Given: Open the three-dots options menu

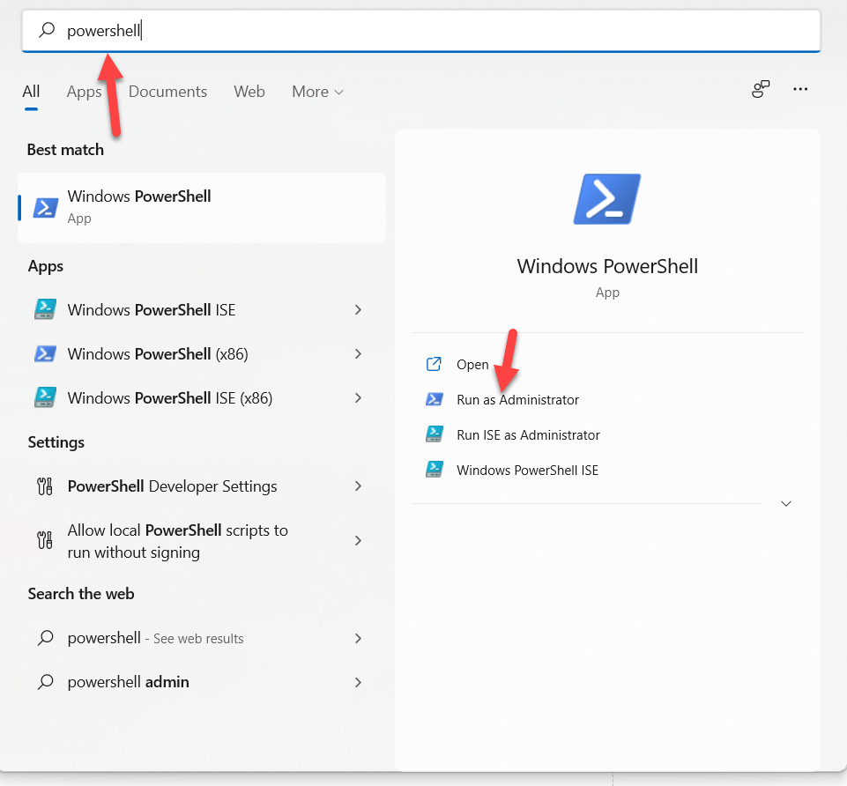Looking at the screenshot, I should 800,90.
